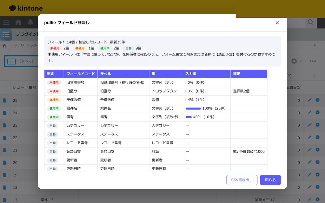Click the フィールドコード column header

[81, 74]
